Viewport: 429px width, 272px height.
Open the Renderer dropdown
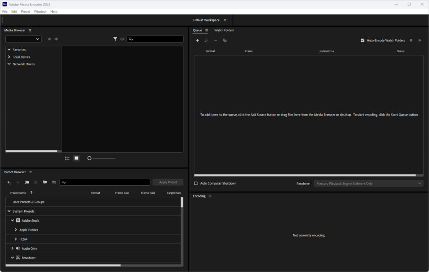pos(369,183)
